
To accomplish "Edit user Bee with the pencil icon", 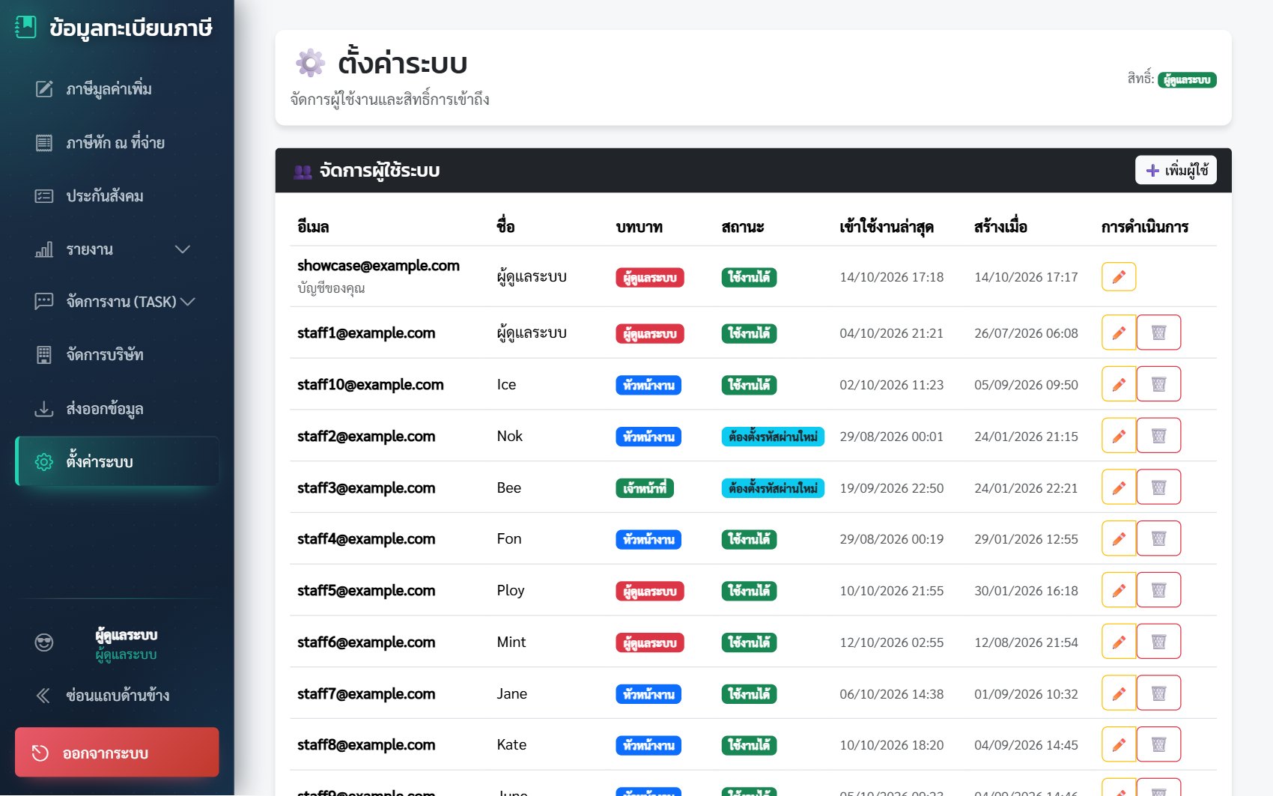I will pyautogui.click(x=1118, y=487).
